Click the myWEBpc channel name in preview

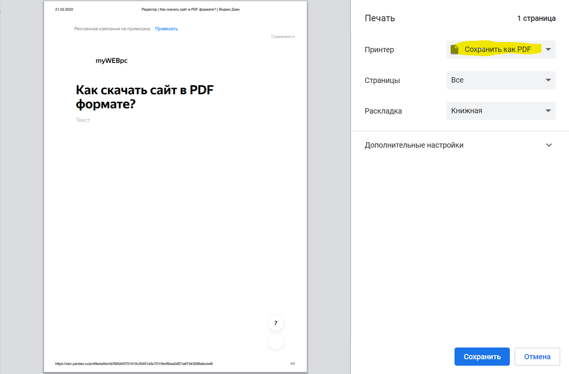pyautogui.click(x=111, y=61)
